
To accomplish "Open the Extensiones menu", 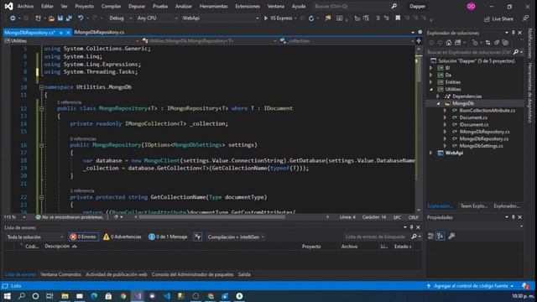I will pyautogui.click(x=248, y=6).
